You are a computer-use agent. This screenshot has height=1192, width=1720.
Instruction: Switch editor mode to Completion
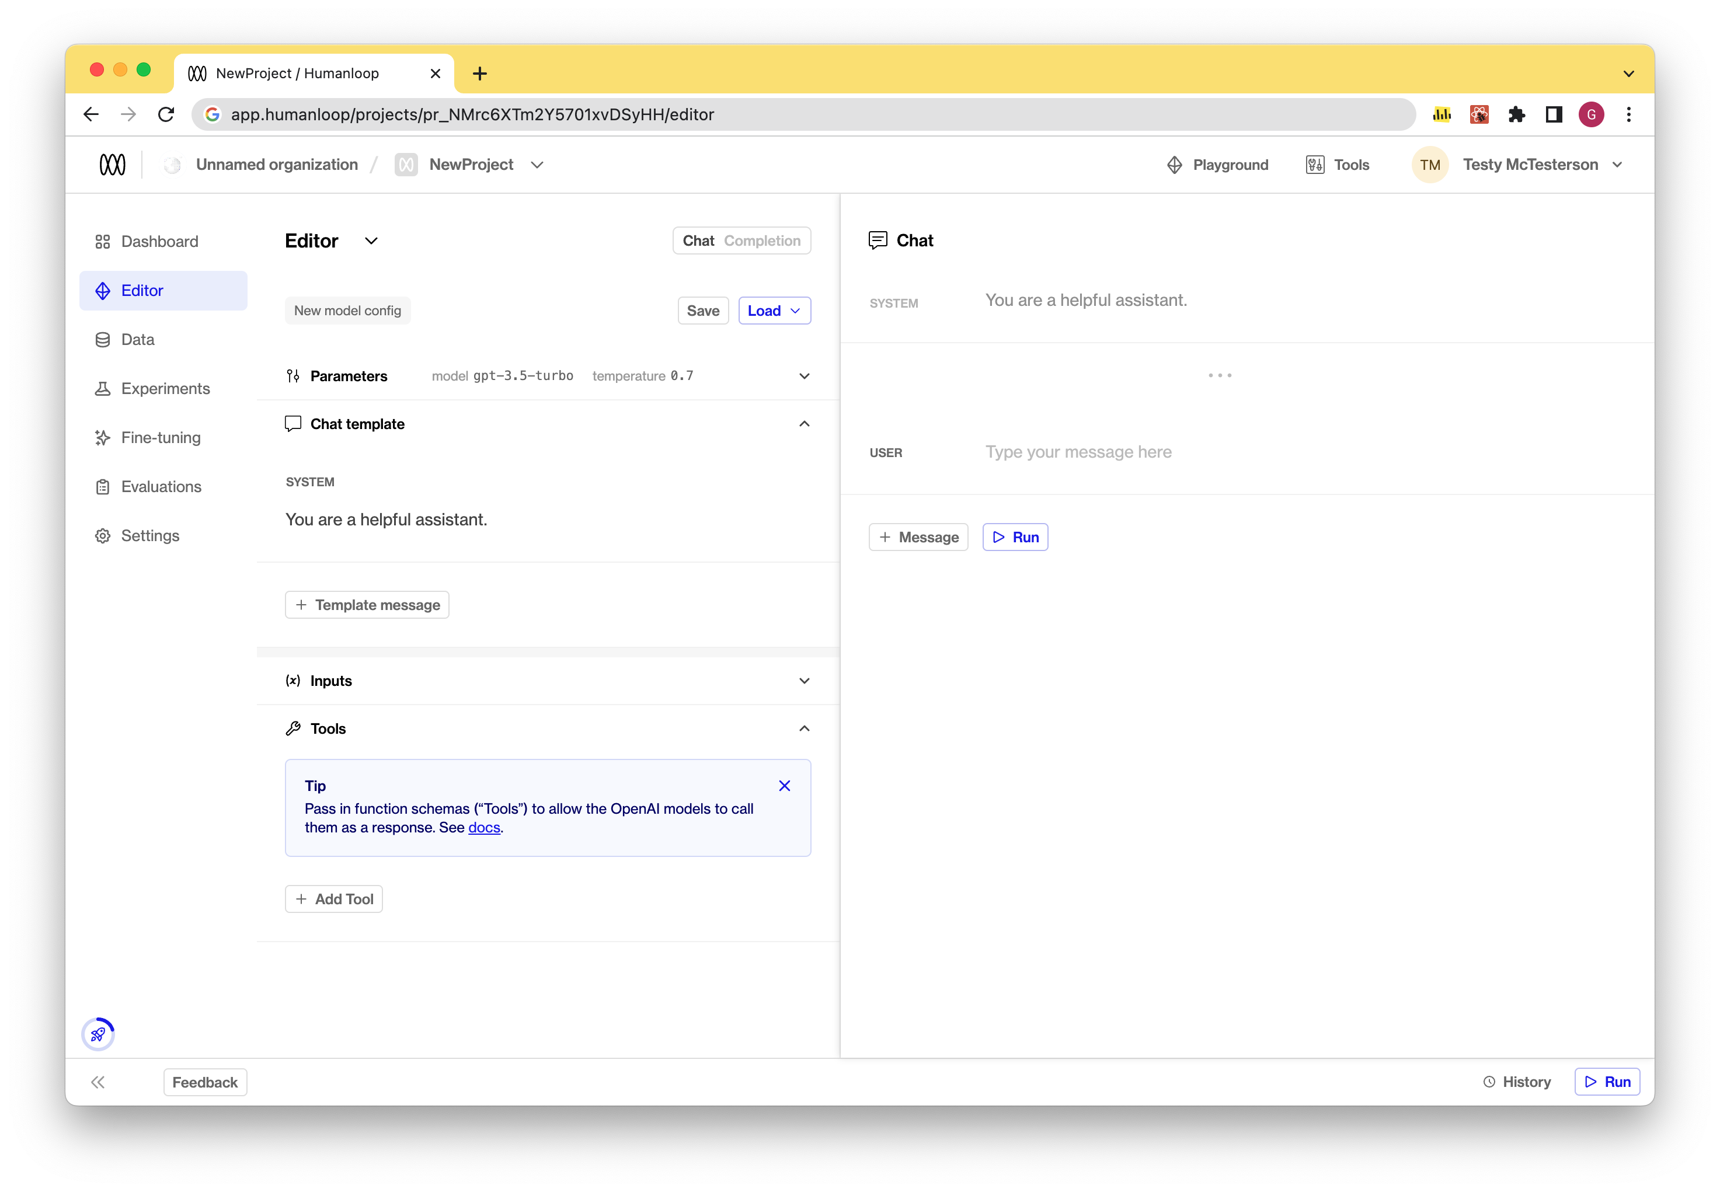click(x=762, y=241)
